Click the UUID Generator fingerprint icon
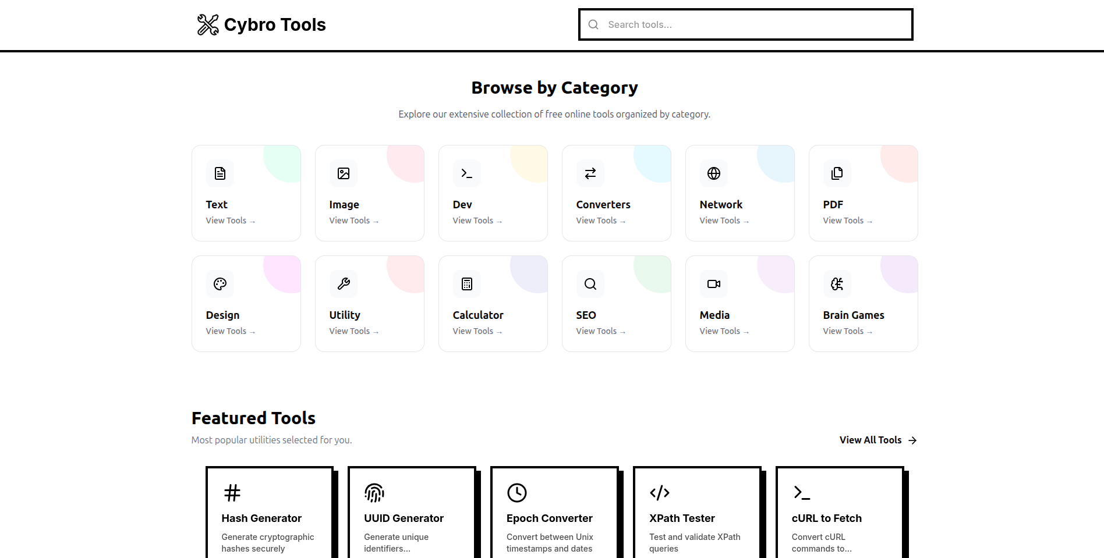This screenshot has height=558, width=1104. click(374, 492)
